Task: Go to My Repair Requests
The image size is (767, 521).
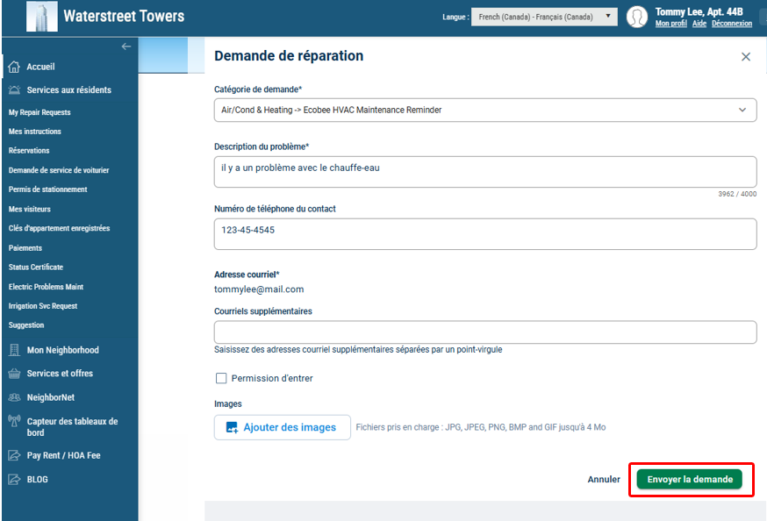Action: point(39,112)
